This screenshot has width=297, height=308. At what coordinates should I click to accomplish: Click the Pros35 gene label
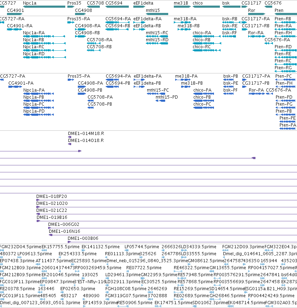tap(74, 3)
